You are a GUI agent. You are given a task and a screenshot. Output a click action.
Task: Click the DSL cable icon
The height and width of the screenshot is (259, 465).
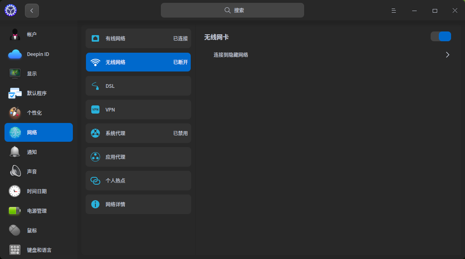[x=95, y=86]
